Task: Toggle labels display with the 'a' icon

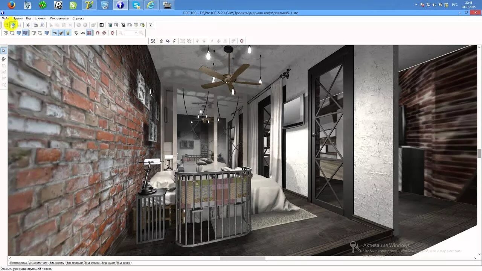Action: 55,33
